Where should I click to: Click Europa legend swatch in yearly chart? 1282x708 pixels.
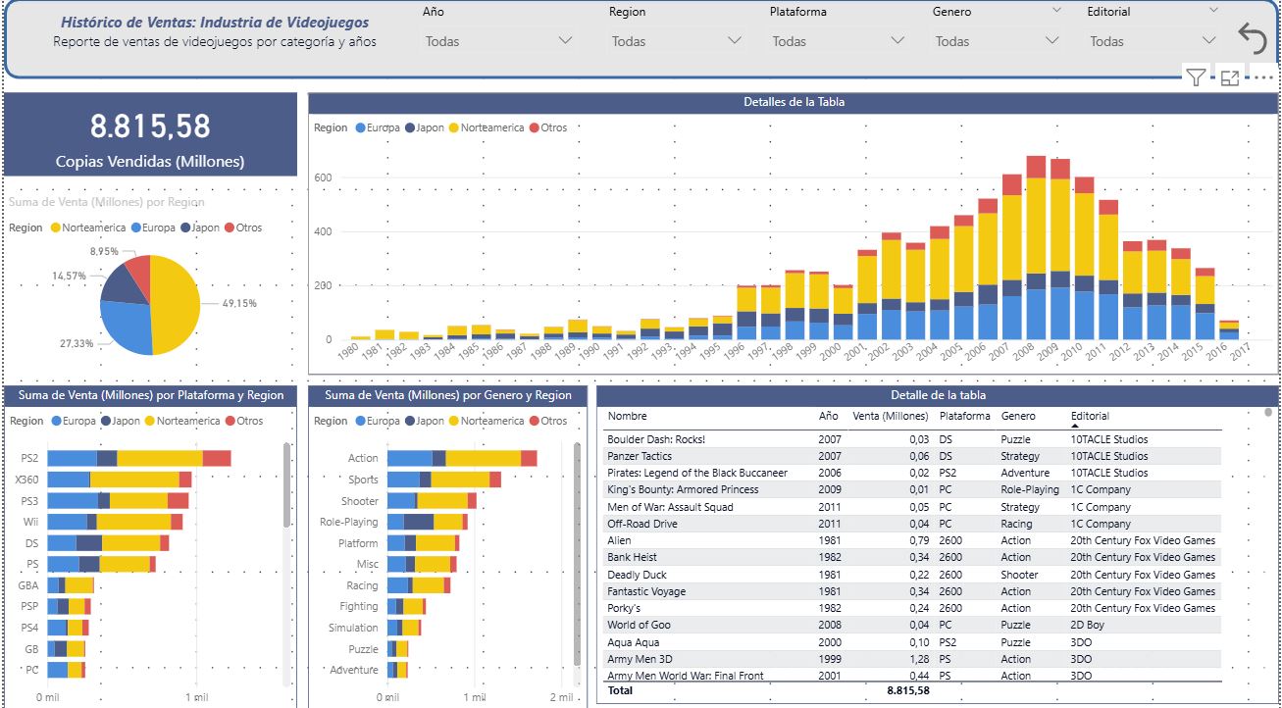point(362,127)
